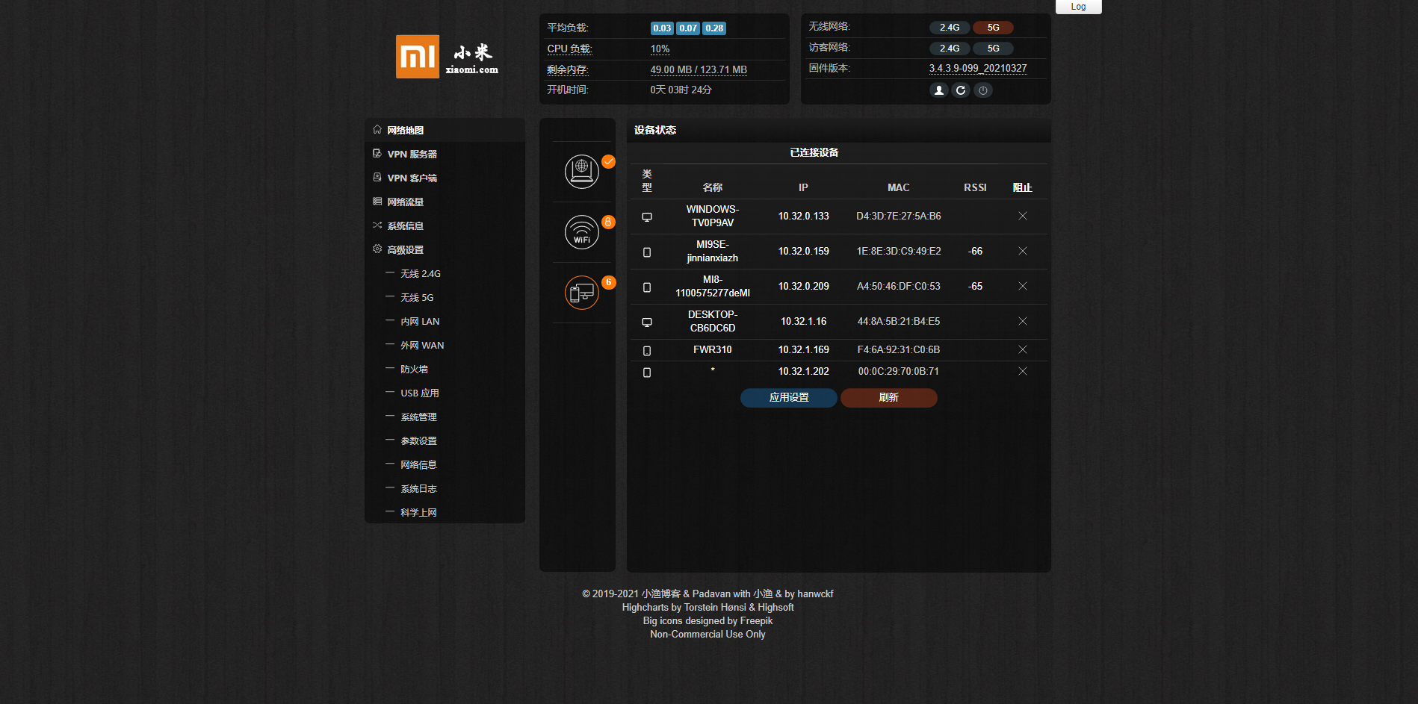Click the 0.07 load average badge
The height and width of the screenshot is (704, 1418).
(688, 28)
